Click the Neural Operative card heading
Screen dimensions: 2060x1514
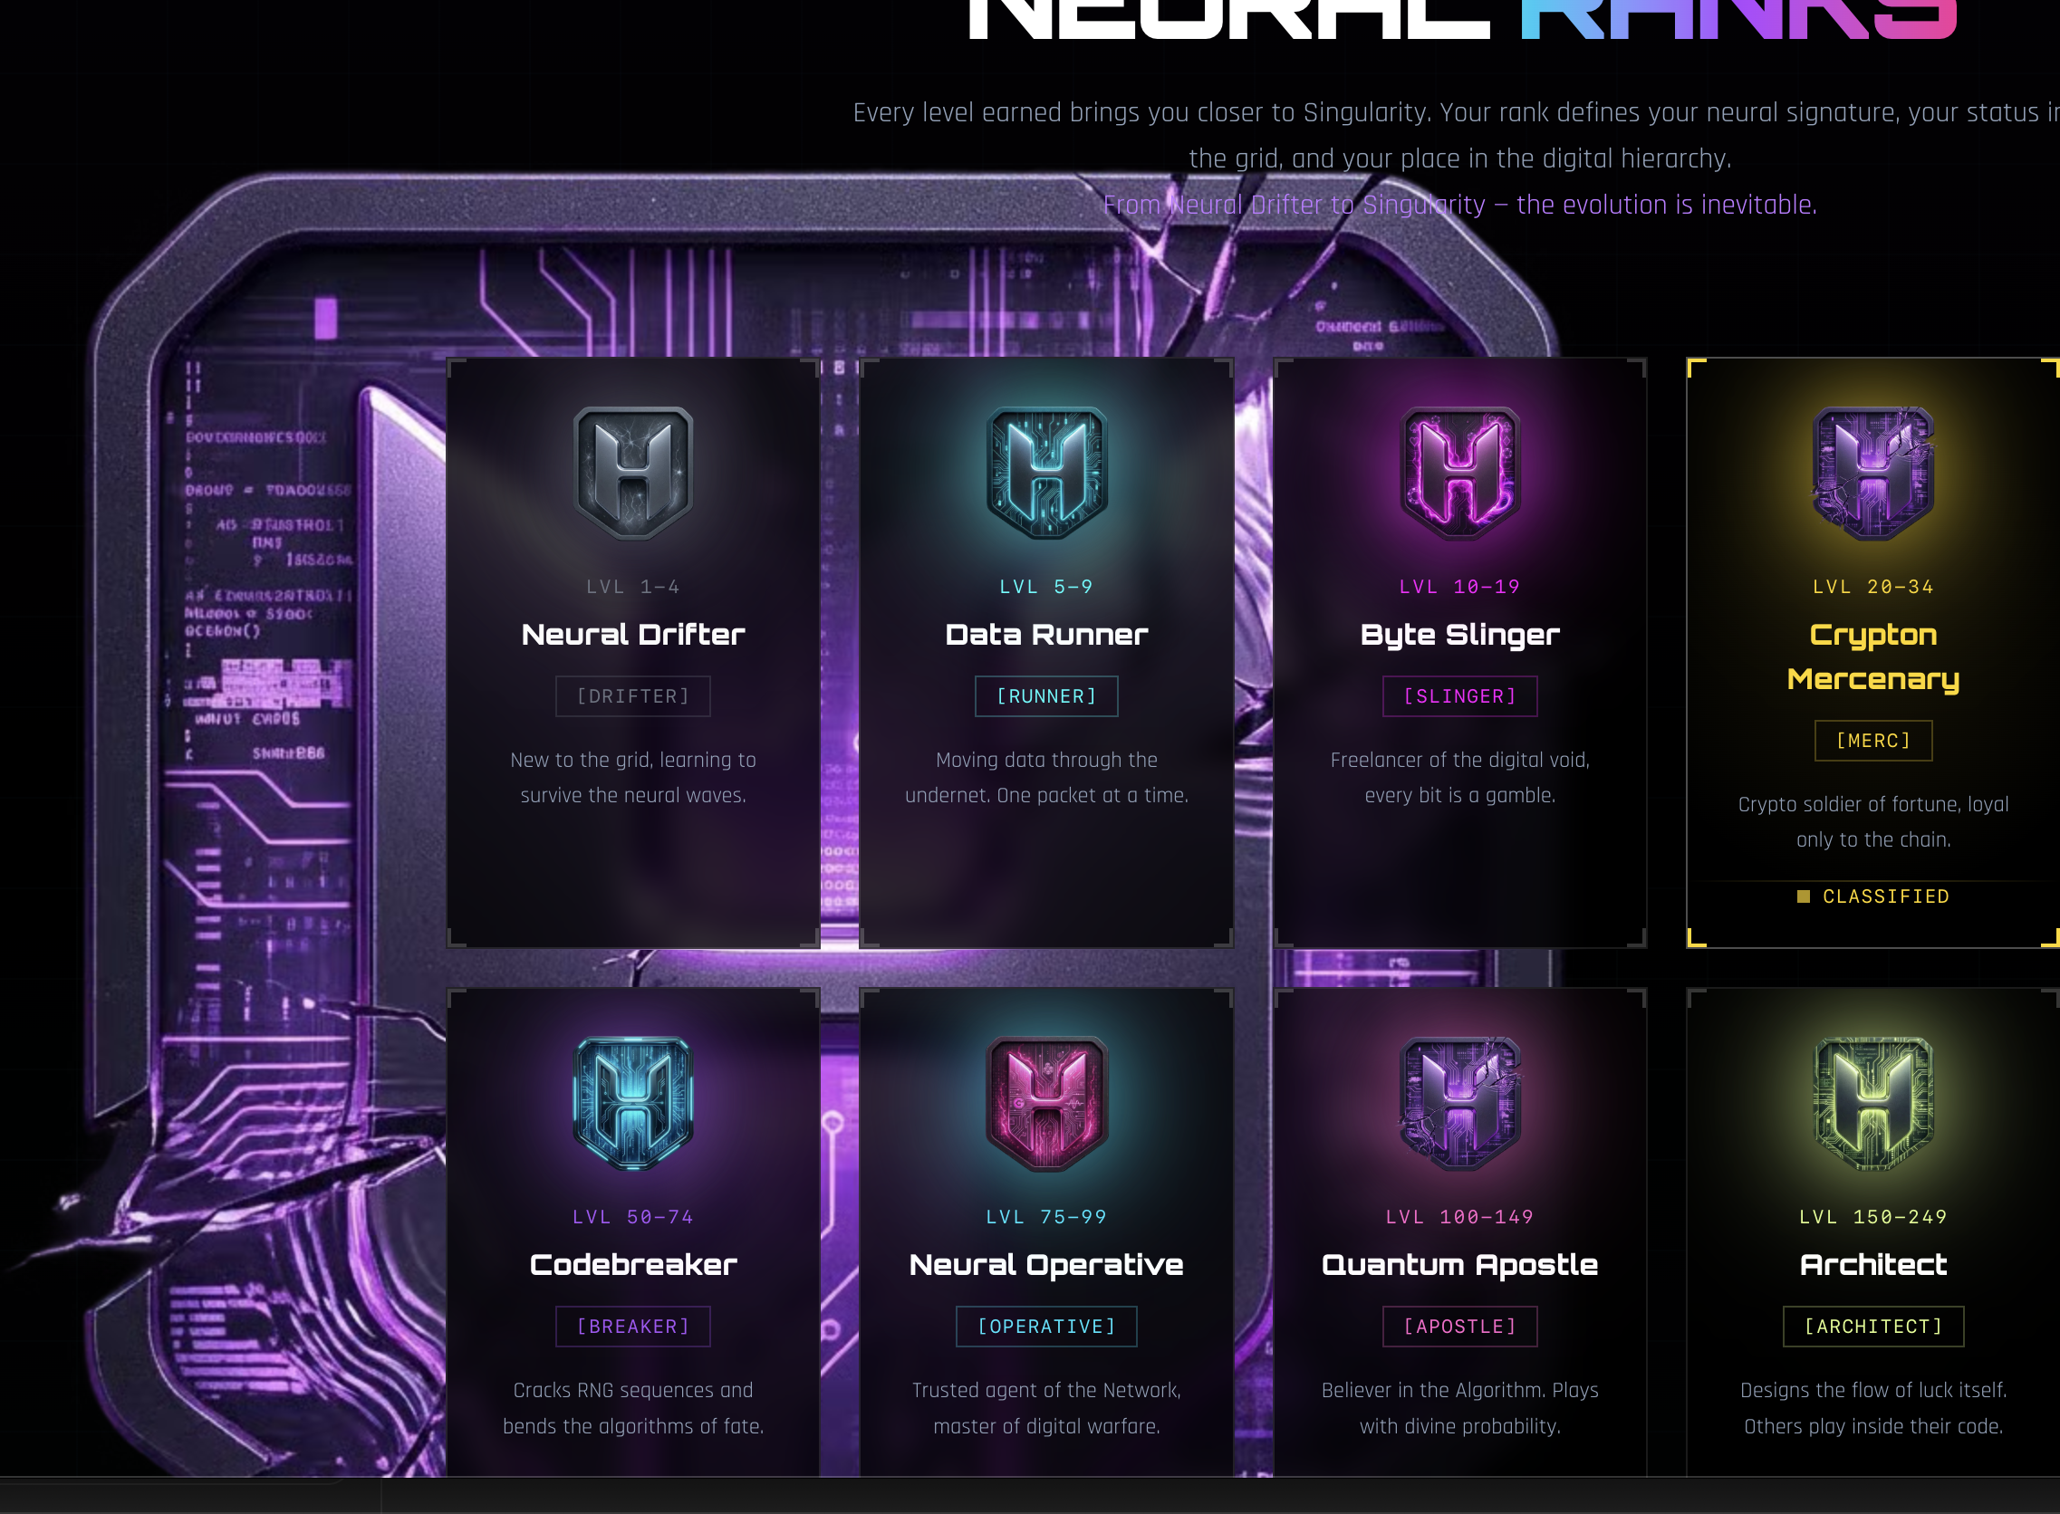[1046, 1265]
